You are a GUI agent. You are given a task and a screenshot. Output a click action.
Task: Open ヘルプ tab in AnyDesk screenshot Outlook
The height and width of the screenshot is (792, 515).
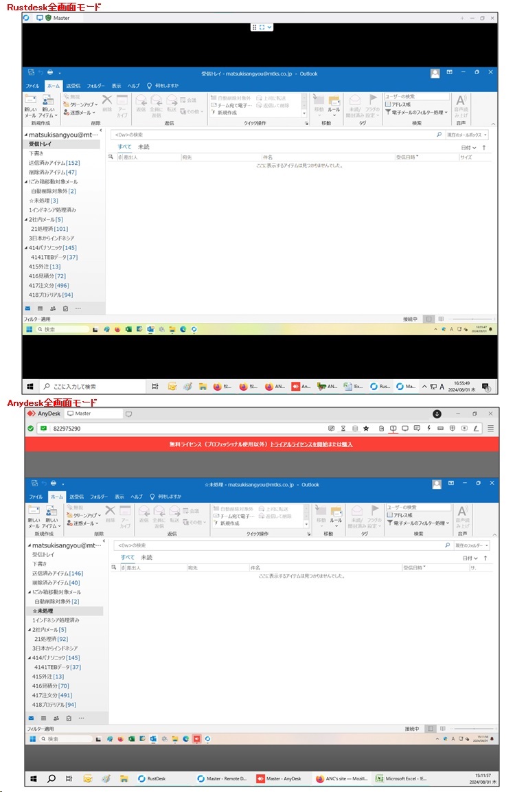(x=137, y=497)
